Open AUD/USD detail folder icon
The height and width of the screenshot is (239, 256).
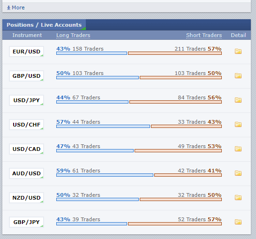pos(238,173)
